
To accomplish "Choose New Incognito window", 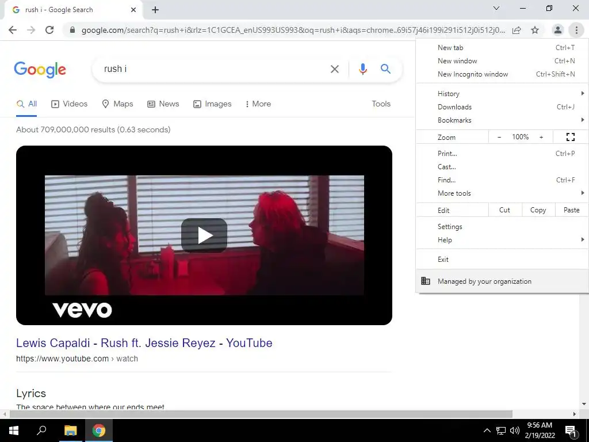I will click(x=502, y=74).
